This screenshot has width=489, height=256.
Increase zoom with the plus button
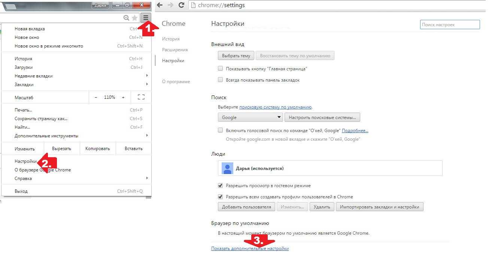(x=123, y=97)
